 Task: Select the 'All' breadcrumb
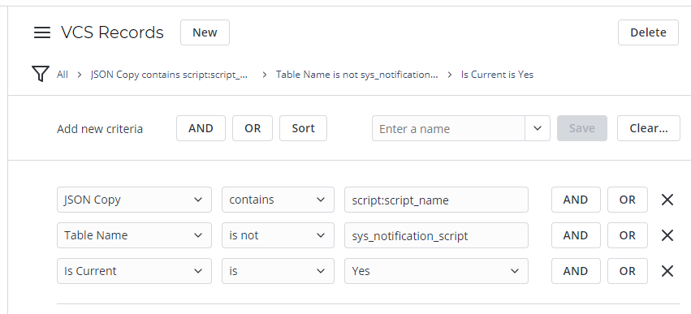[63, 75]
